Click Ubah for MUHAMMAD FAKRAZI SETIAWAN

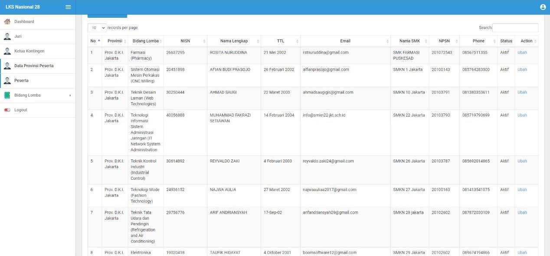pos(522,115)
